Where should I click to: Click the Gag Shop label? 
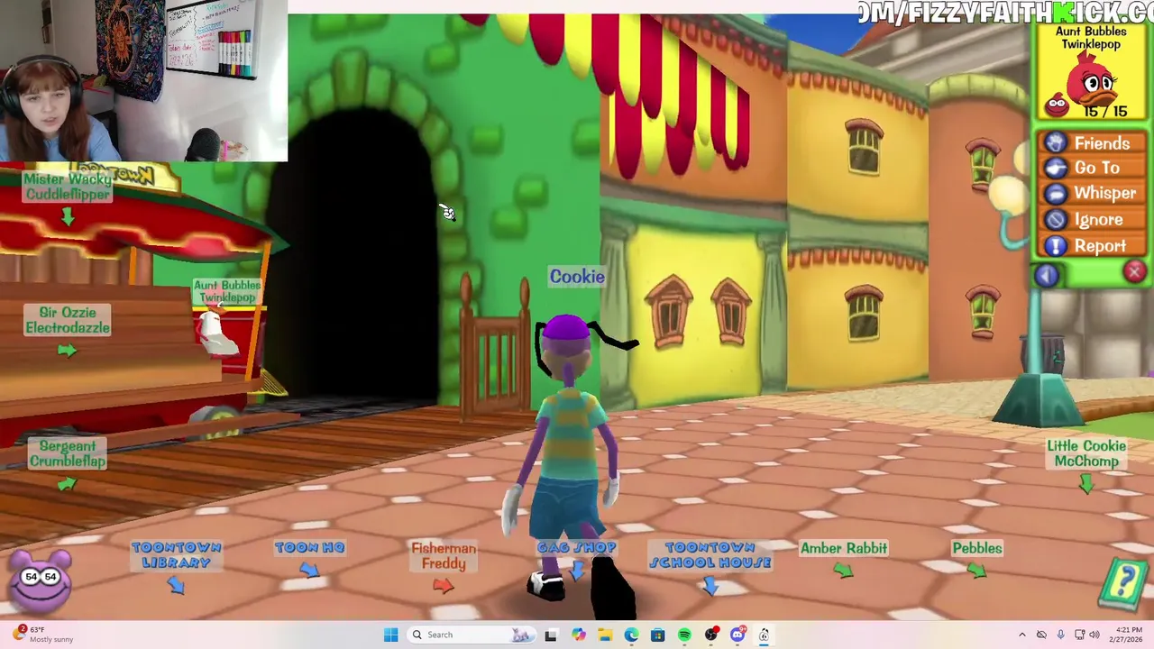click(577, 547)
